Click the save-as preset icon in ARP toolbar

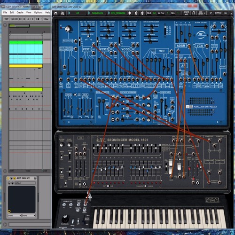point(63,13)
